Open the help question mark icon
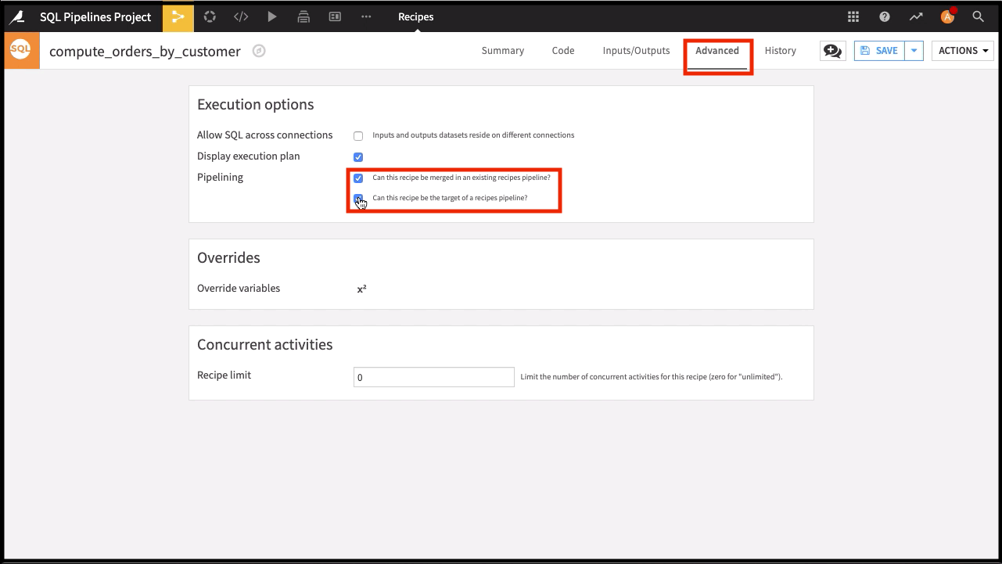This screenshot has height=564, width=1002. pyautogui.click(x=885, y=17)
